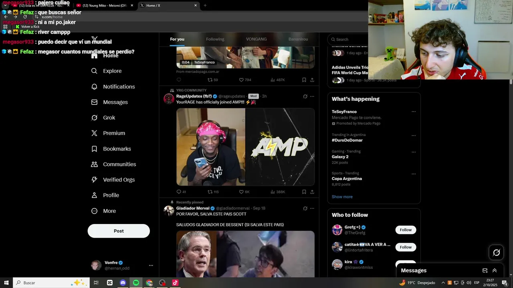Close the Home / X browser tab
The image size is (513, 288).
[x=196, y=5]
